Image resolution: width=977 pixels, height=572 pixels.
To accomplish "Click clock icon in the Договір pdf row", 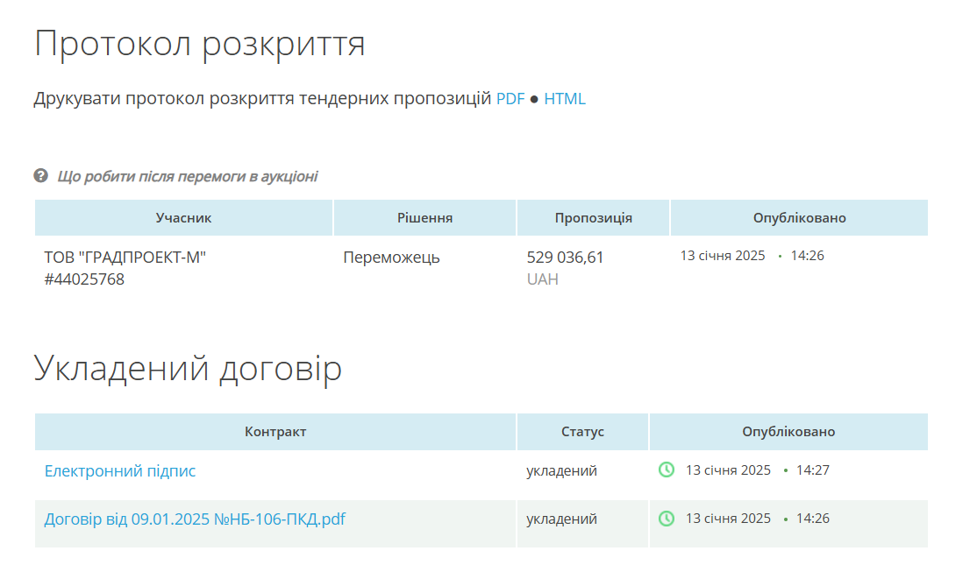I will coord(667,519).
